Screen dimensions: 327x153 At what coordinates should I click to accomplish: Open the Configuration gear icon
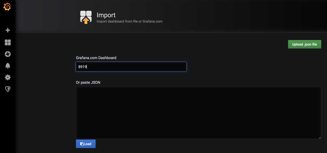click(x=8, y=77)
